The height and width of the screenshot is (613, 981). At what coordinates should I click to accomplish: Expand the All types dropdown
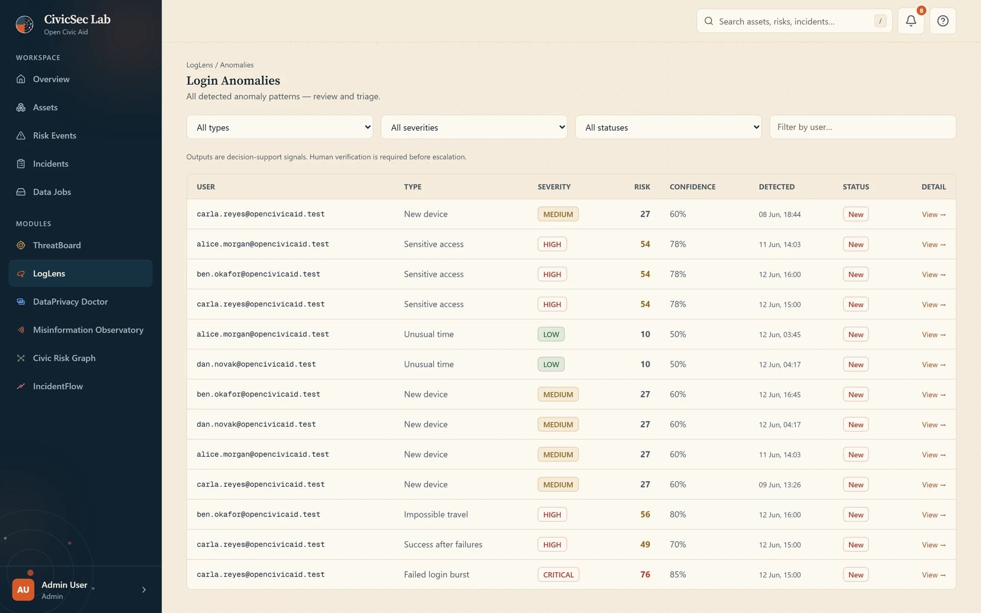tap(280, 127)
